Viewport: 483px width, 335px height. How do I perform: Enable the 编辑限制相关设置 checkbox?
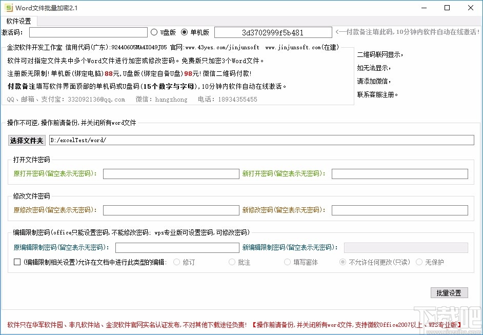coord(17,262)
